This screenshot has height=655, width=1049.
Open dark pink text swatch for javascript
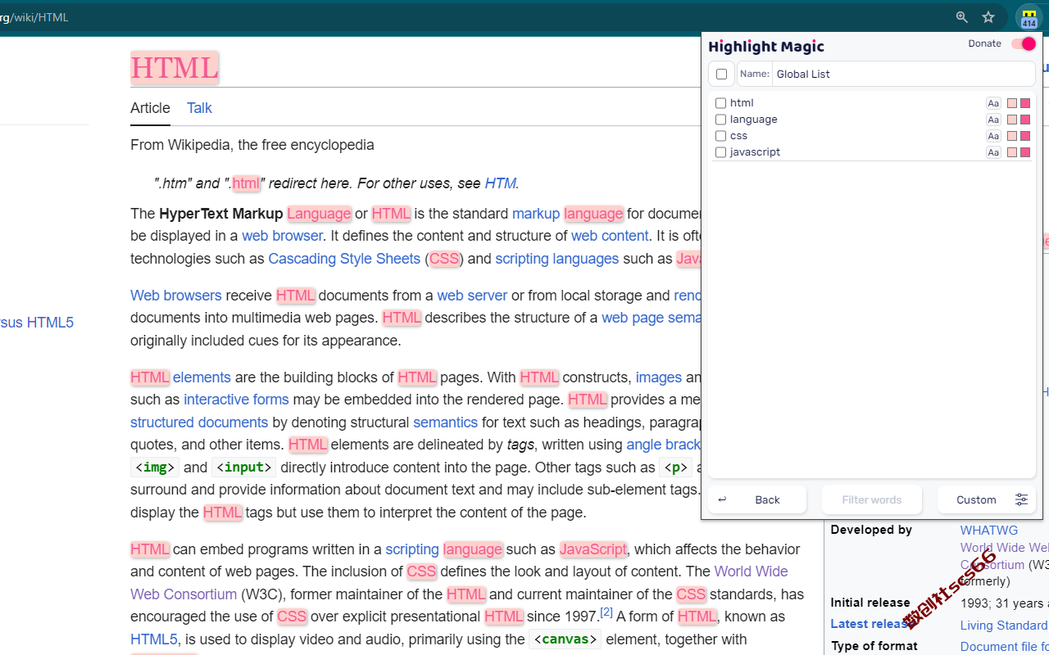pos(1024,152)
